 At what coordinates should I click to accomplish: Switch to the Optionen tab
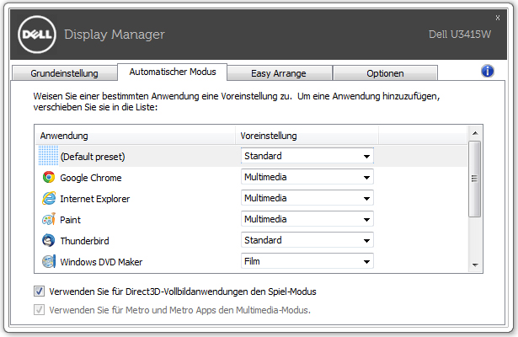point(385,73)
